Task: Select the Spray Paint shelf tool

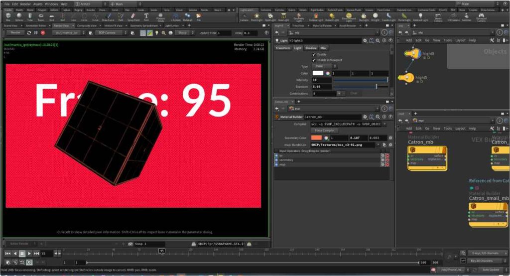Action: click(x=133, y=16)
